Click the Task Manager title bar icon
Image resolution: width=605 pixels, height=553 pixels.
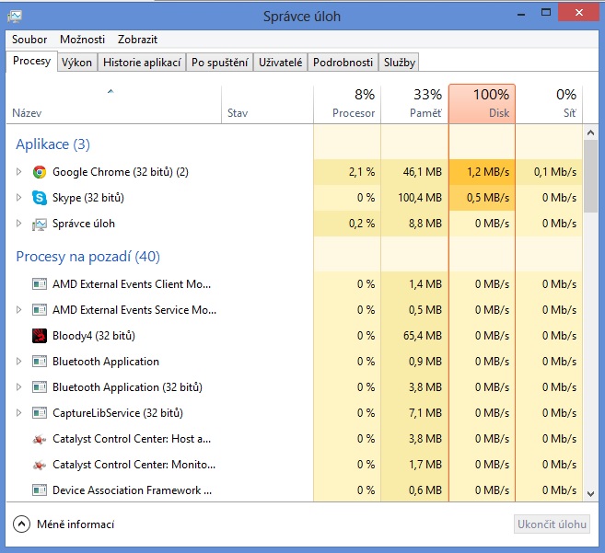tap(15, 17)
